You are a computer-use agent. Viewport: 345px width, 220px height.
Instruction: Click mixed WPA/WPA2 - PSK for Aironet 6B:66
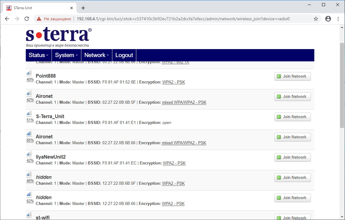pyautogui.click(x=184, y=143)
